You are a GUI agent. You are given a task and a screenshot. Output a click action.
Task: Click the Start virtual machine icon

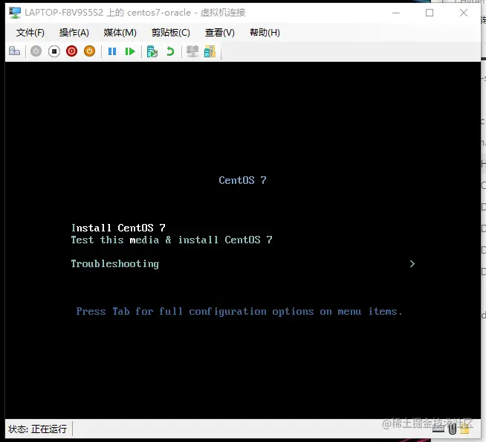36,51
